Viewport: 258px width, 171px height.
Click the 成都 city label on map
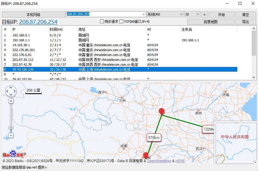click(124, 146)
